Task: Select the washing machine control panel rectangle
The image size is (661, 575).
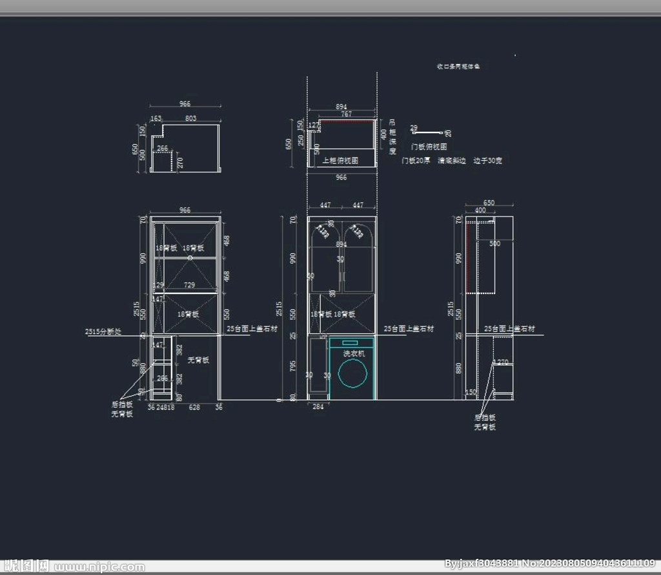Action: pyautogui.click(x=350, y=343)
